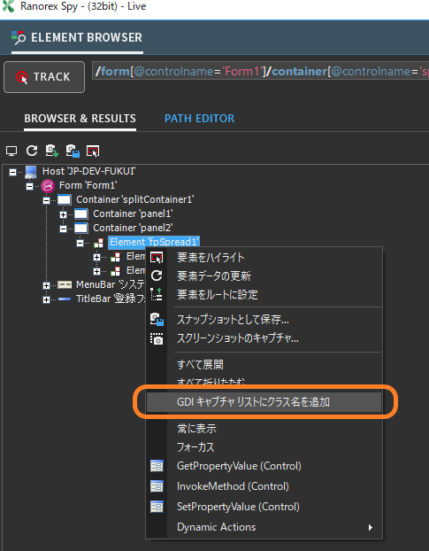
Task: Choose 常に表示 menu entry
Action: (264, 429)
